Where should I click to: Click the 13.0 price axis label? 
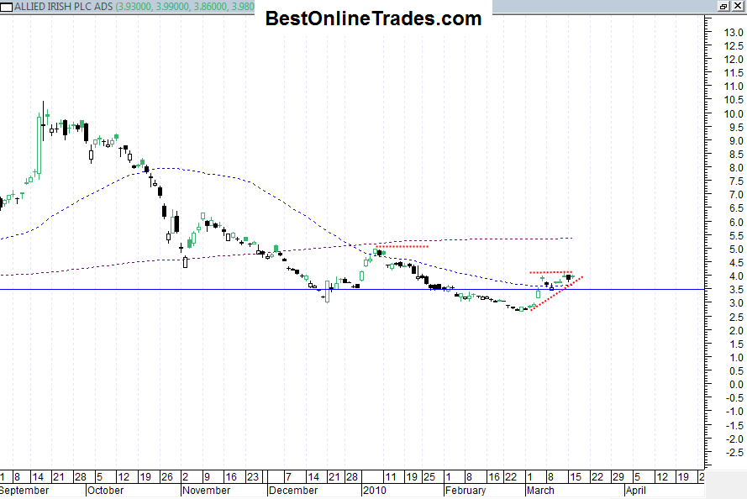734,33
